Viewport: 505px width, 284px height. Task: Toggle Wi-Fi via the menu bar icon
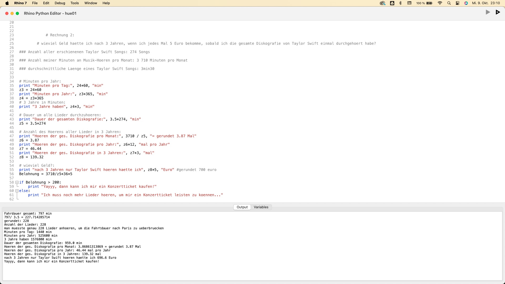440,3
